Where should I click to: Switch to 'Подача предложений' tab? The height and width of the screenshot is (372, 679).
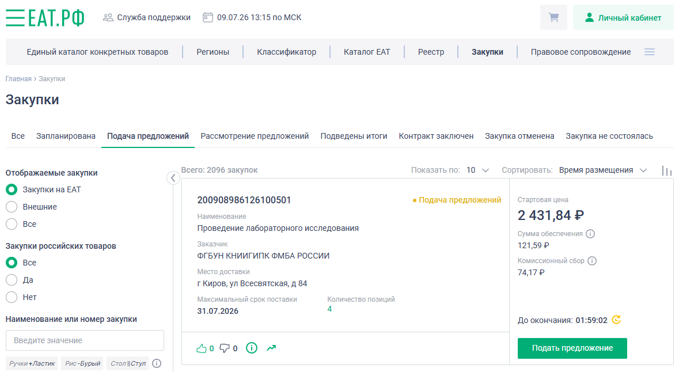pyautogui.click(x=148, y=136)
